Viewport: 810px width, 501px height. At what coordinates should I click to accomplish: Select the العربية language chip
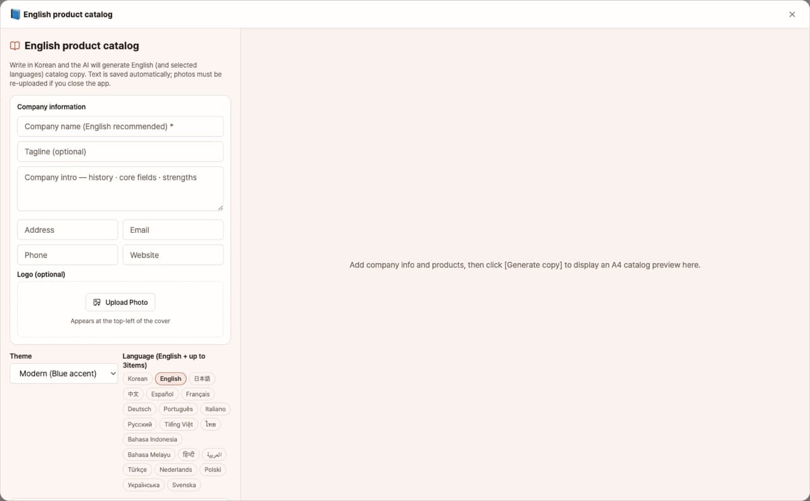coord(214,455)
